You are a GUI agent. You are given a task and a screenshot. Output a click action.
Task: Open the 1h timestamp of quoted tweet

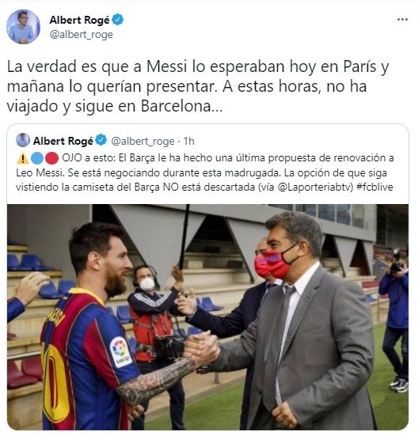[189, 142]
